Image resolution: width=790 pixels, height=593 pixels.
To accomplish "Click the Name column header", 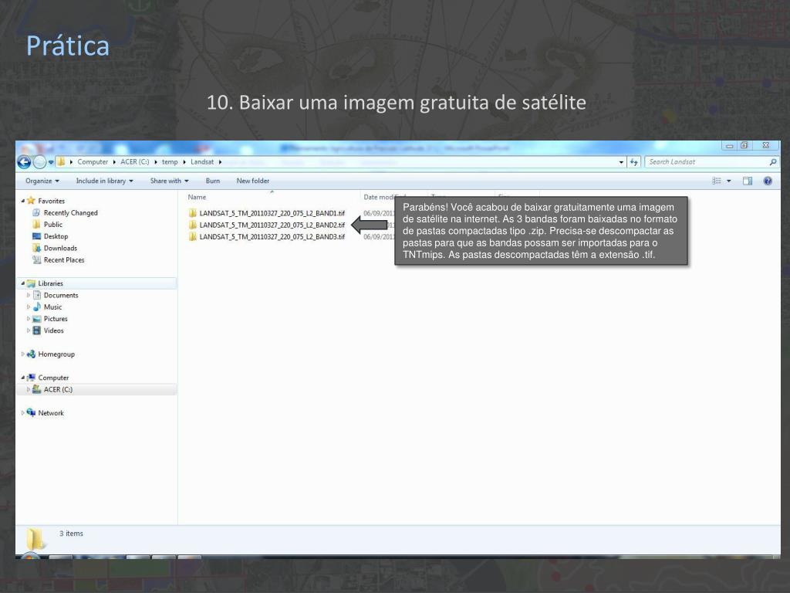I will 197,197.
